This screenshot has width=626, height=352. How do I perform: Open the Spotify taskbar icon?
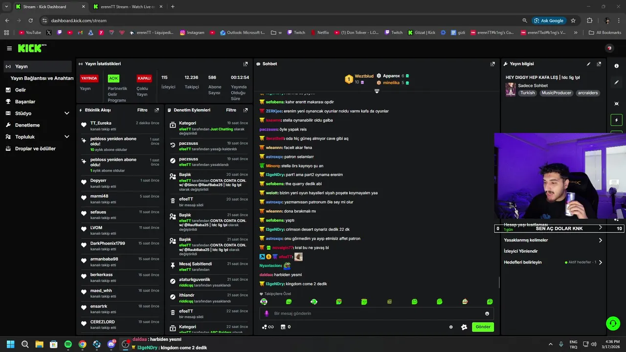(68, 344)
